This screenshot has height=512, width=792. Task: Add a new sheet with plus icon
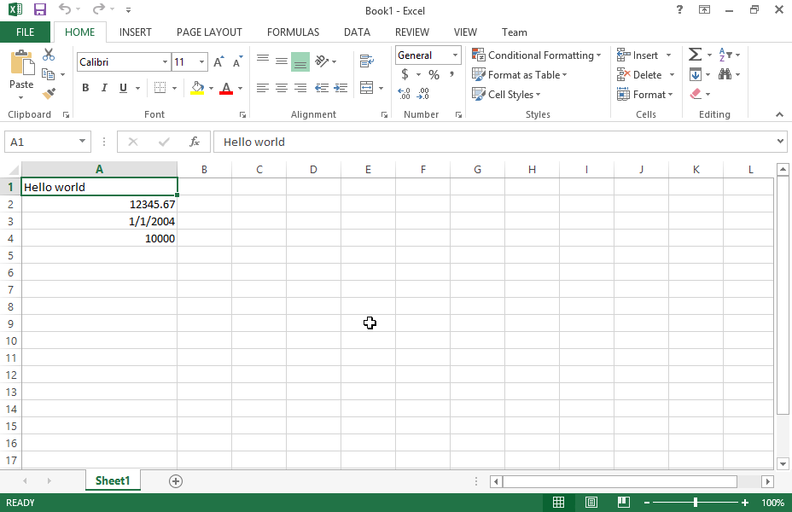pyautogui.click(x=176, y=481)
